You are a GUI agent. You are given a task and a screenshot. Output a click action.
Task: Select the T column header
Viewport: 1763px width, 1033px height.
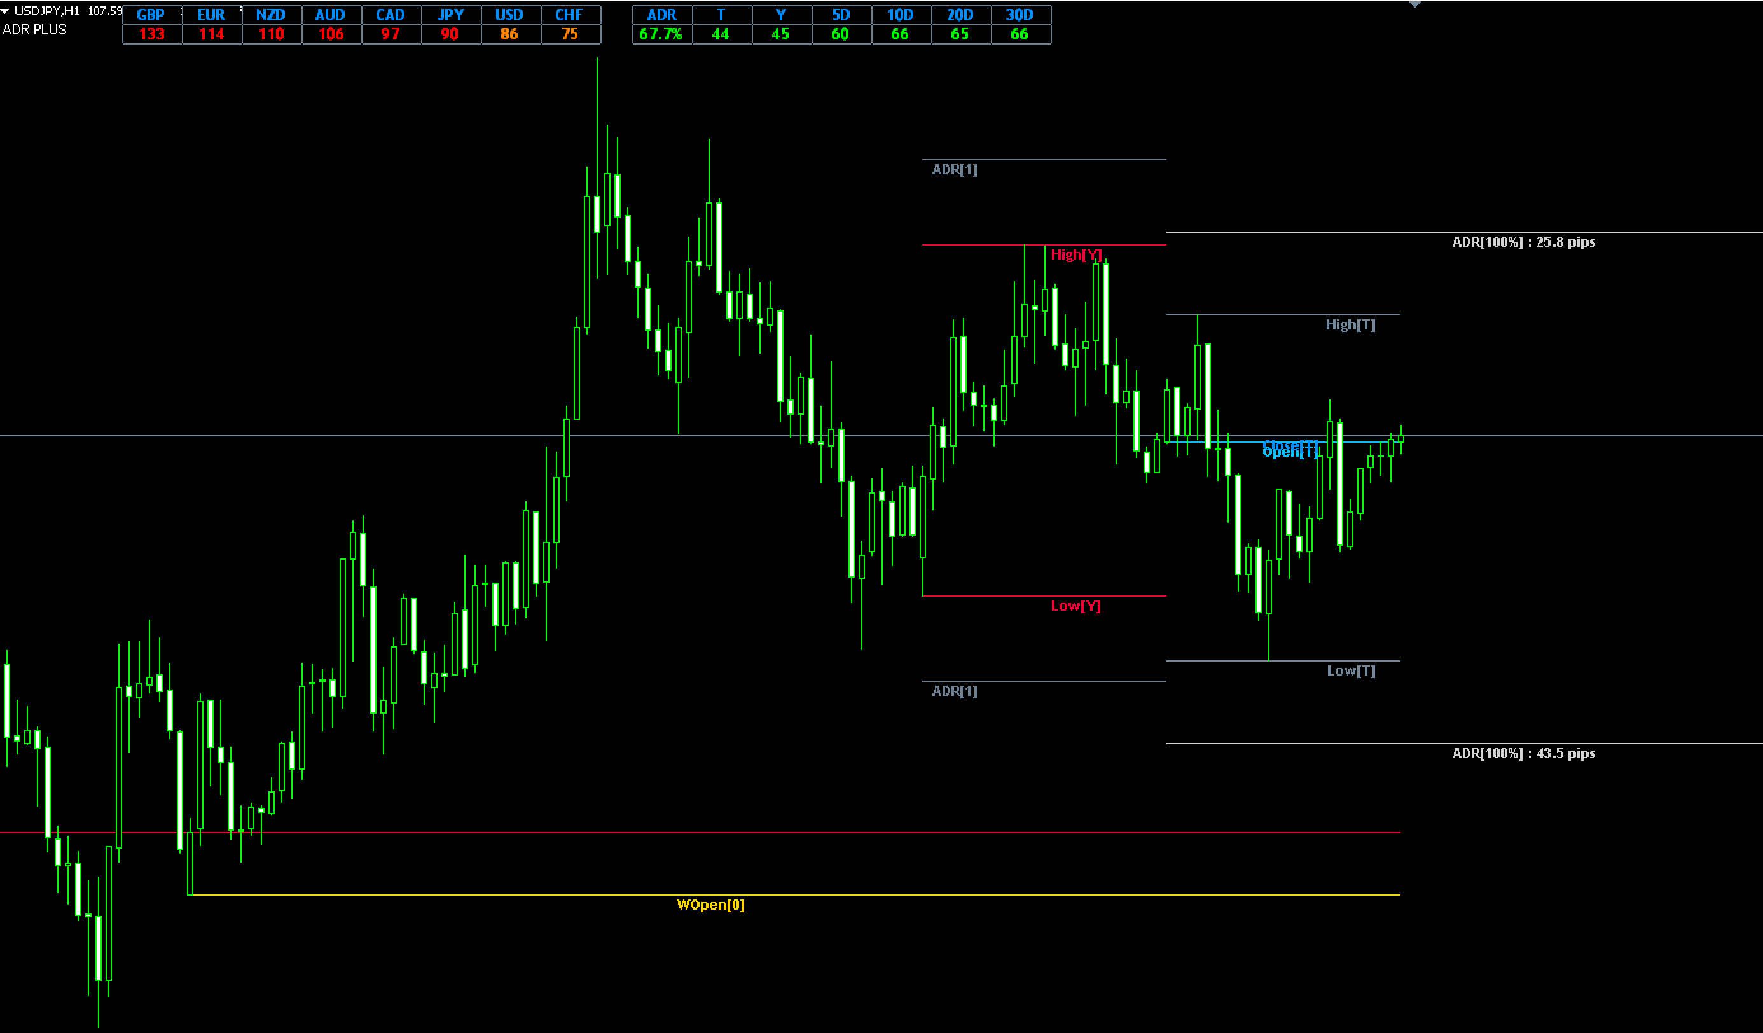pos(722,15)
